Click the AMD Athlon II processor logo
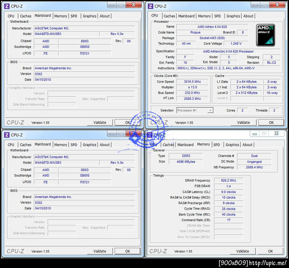Screen dimensions: 289x268 click(265, 35)
